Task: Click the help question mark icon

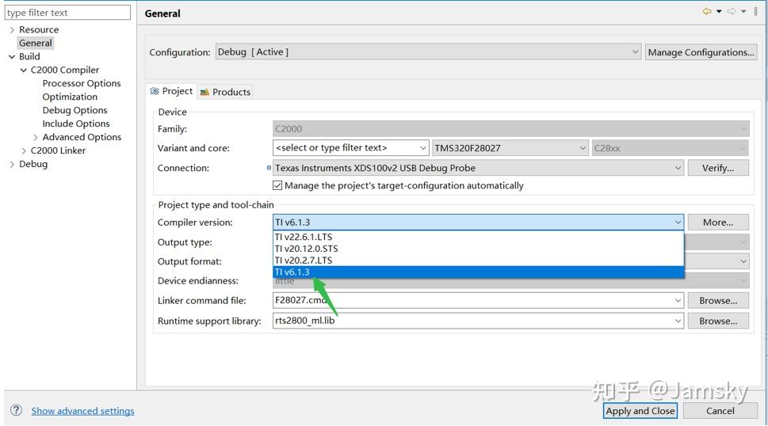Action: pos(16,410)
